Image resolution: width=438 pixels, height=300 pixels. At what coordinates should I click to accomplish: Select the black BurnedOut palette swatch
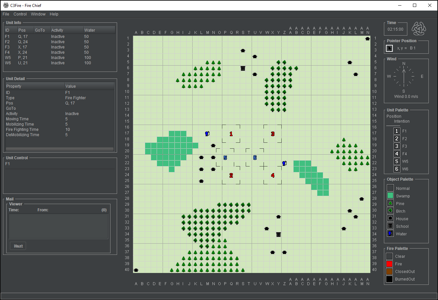click(x=390, y=279)
